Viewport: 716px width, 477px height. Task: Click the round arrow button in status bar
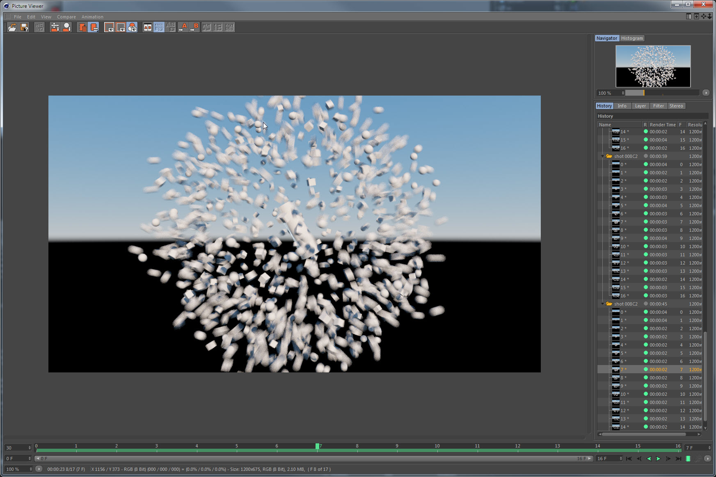click(39, 469)
